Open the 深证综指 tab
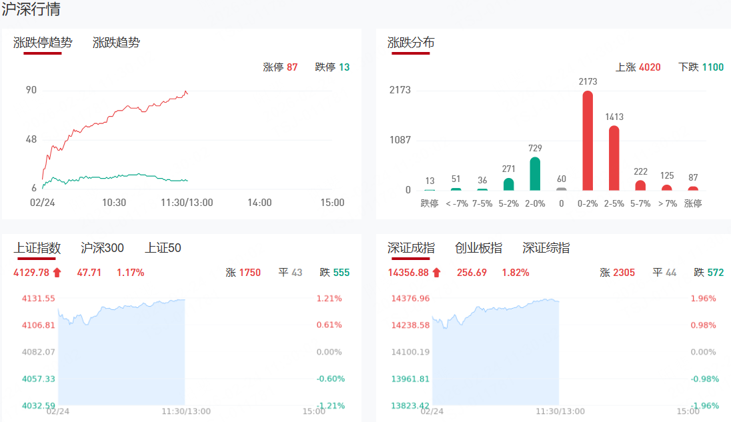Image resolution: width=731 pixels, height=422 pixels. (x=546, y=248)
